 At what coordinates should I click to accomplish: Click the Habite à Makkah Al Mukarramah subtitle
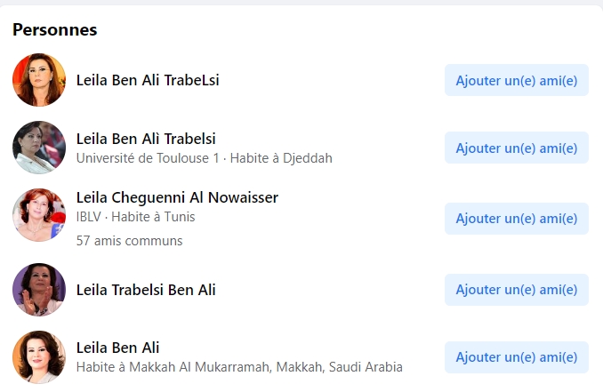(239, 367)
